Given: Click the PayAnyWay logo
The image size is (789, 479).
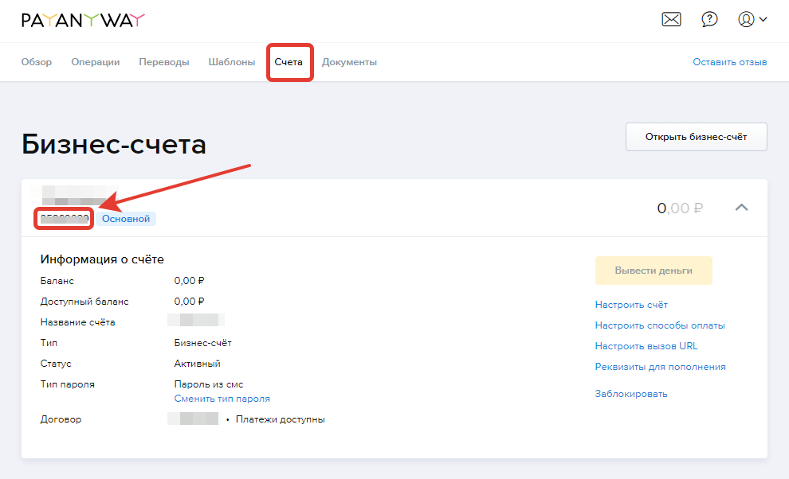Looking at the screenshot, I should click(x=83, y=20).
